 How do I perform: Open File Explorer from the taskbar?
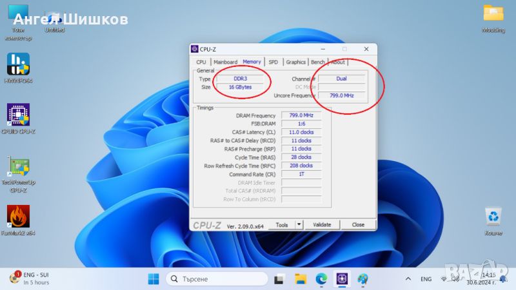click(x=300, y=279)
